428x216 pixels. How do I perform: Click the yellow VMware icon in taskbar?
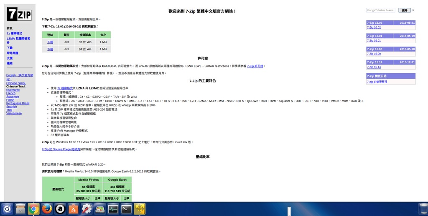click(140, 209)
